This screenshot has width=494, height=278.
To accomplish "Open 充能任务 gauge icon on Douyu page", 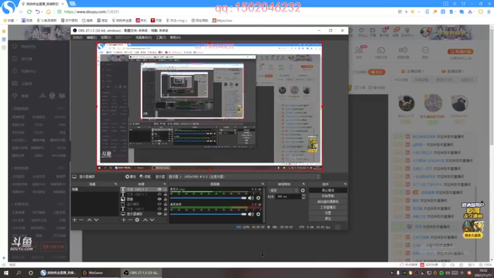I will pyautogui.click(x=381, y=50).
